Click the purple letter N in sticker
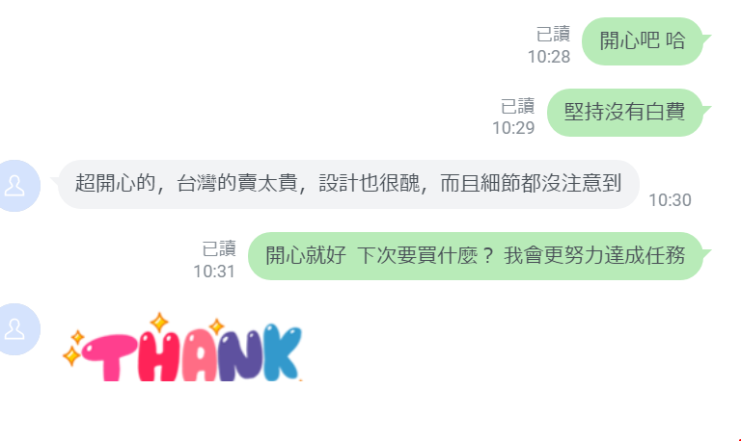This screenshot has height=441, width=741. click(240, 355)
